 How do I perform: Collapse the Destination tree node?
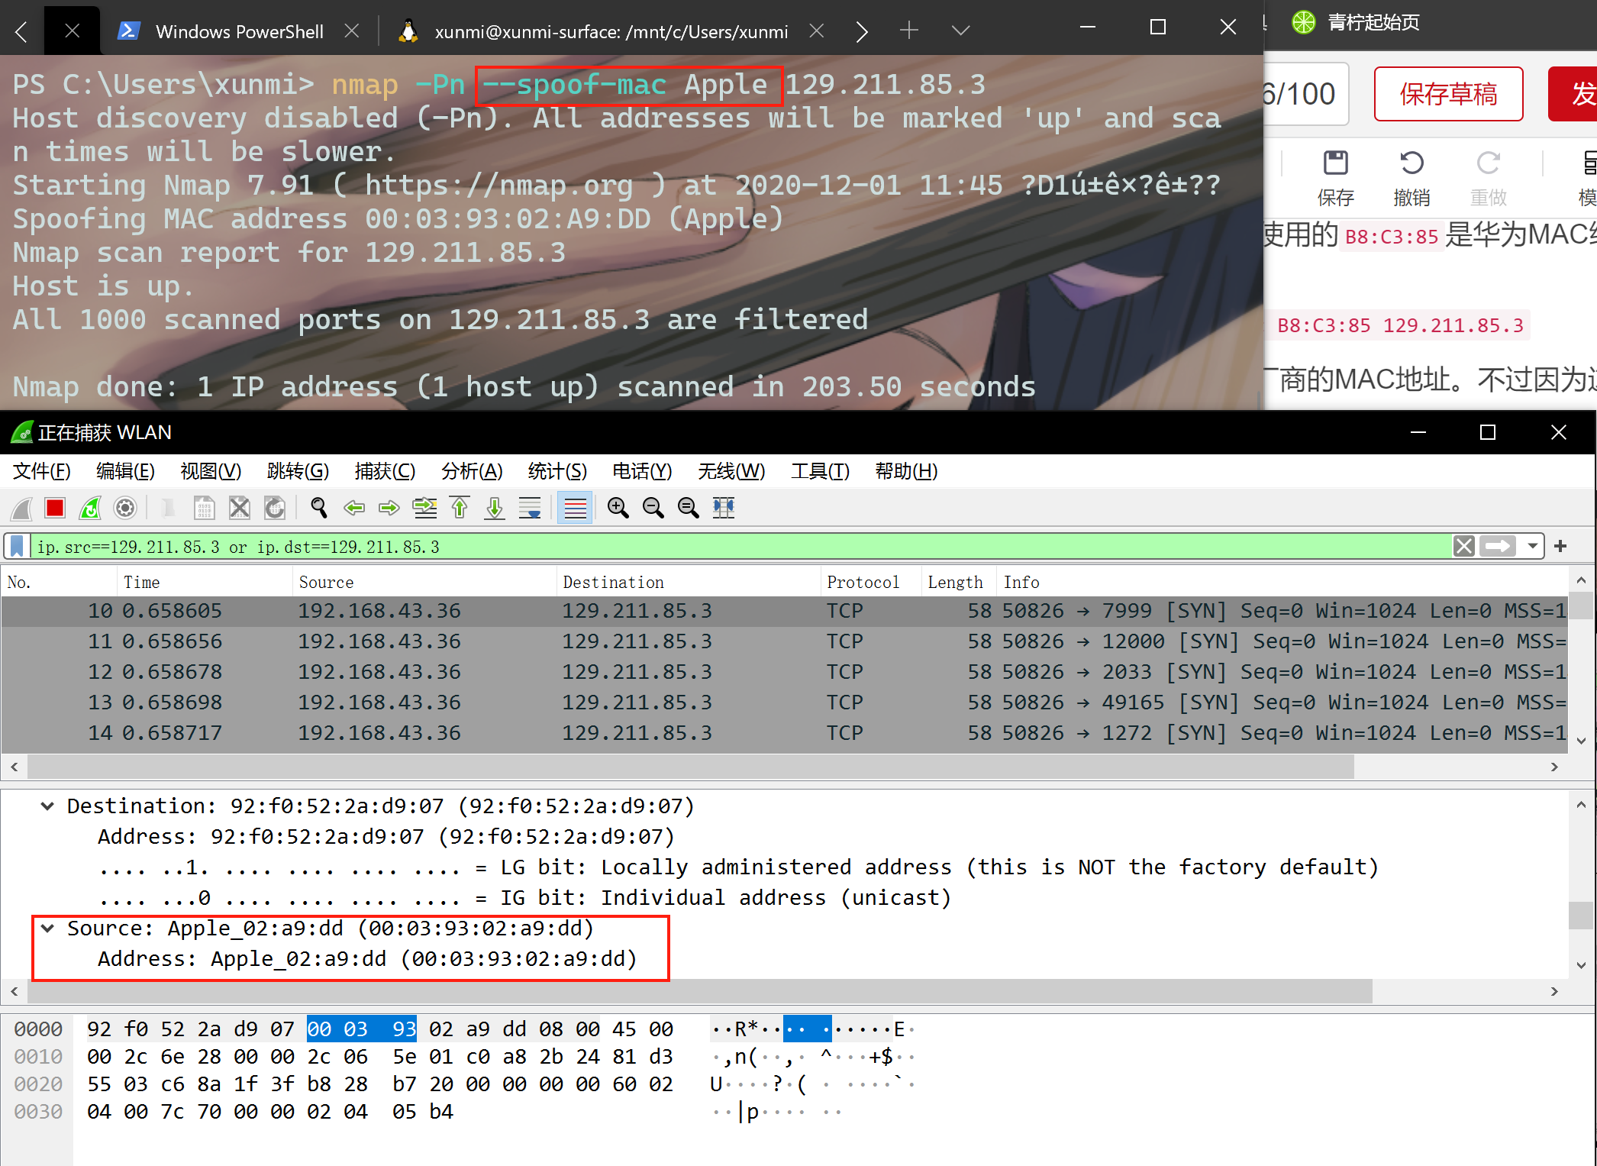click(x=47, y=806)
